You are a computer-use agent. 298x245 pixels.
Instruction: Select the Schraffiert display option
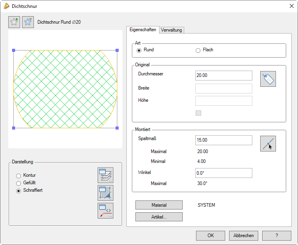click(18, 191)
